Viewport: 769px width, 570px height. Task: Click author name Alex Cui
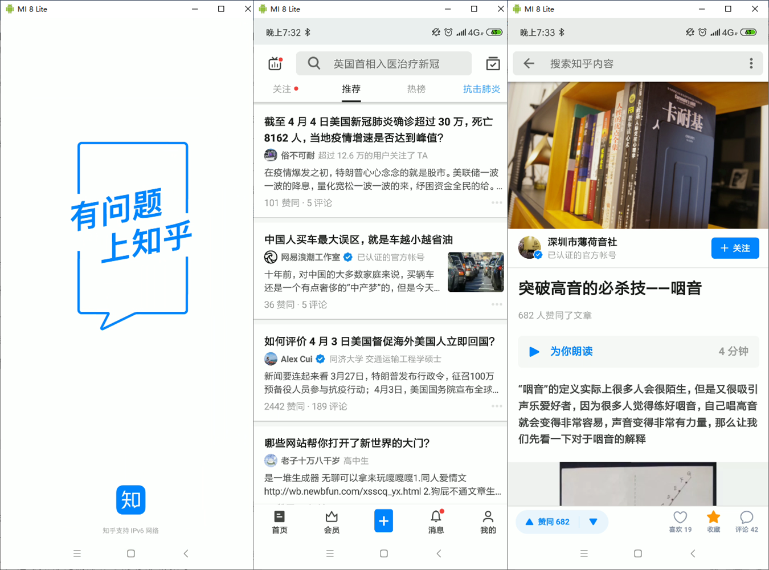pyautogui.click(x=296, y=359)
